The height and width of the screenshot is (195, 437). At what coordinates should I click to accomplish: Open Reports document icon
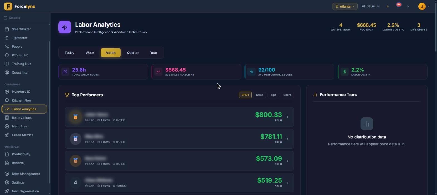pyautogui.click(x=7, y=163)
